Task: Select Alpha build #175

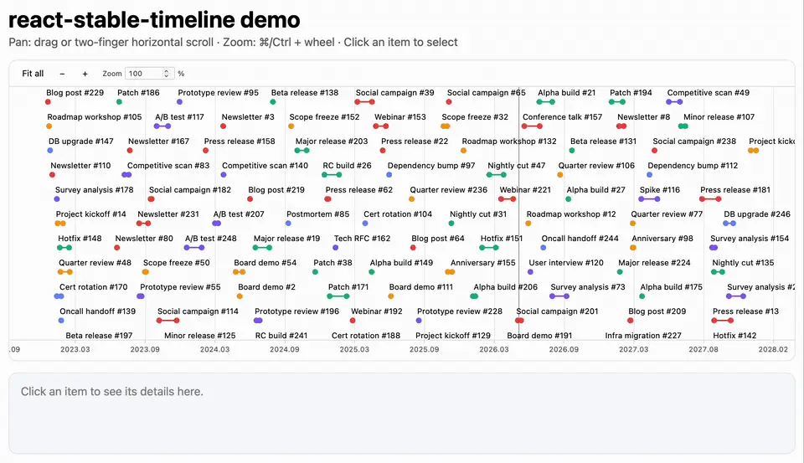Action: tap(671, 286)
